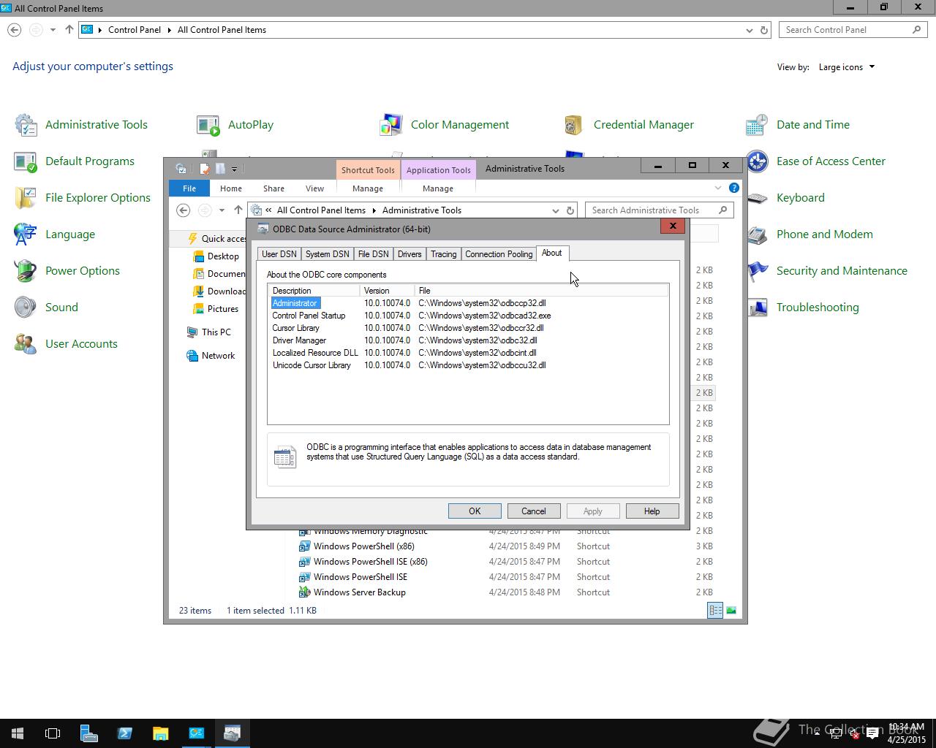Click Search Administrative Tools field

(x=659, y=210)
